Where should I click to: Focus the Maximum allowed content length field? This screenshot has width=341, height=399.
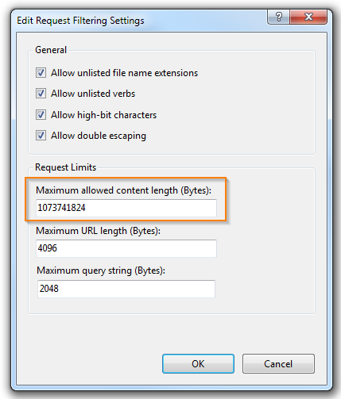pyautogui.click(x=126, y=208)
